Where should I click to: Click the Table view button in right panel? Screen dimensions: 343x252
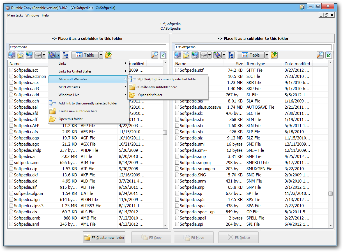tap(250, 55)
